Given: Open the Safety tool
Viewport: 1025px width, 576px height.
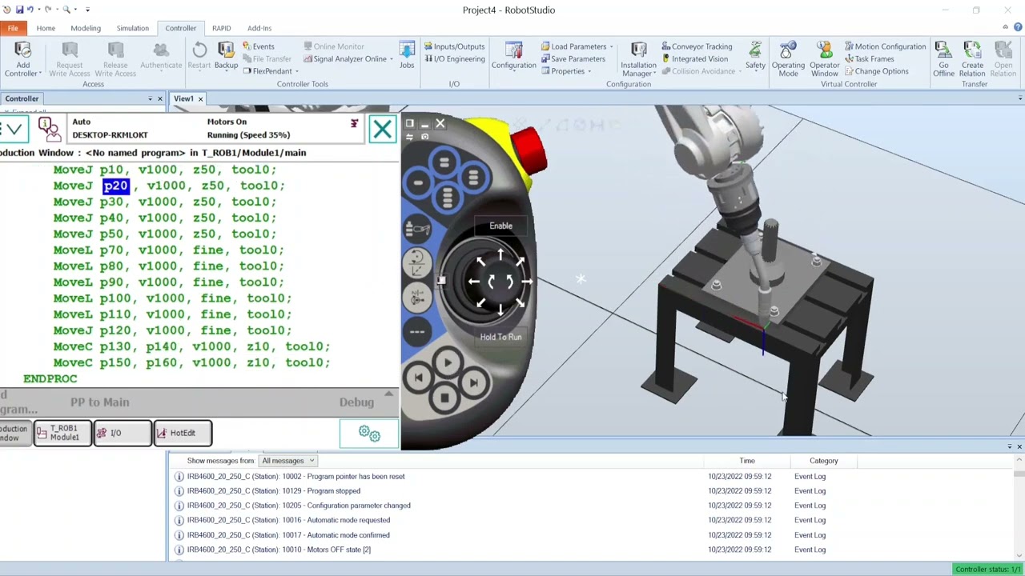Looking at the screenshot, I should pos(755,56).
